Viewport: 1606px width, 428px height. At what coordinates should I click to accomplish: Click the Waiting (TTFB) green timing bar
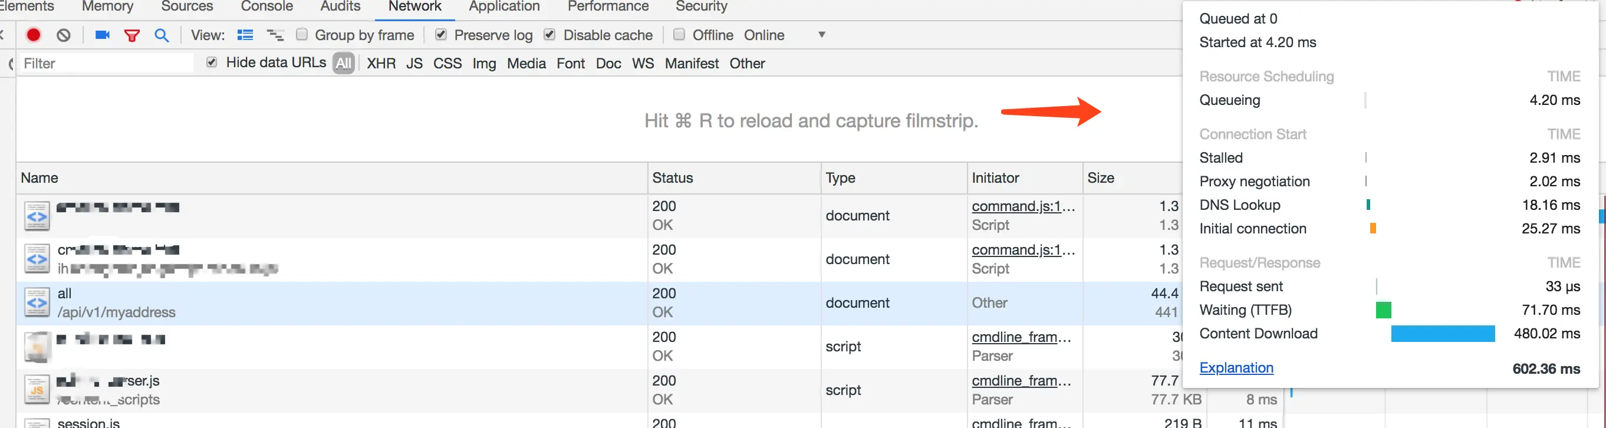click(1383, 310)
